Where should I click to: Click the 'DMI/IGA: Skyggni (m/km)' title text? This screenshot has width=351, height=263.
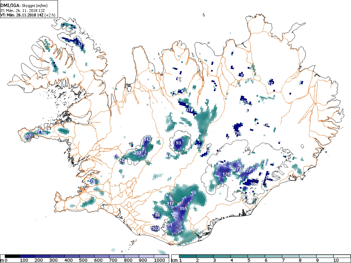[24, 6]
